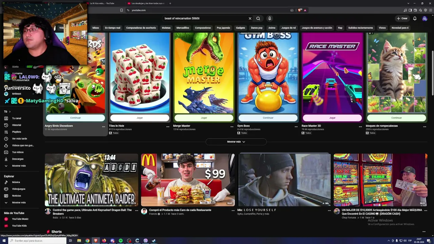Screen dimensions: 434x244
Task: Click the magnifier search button
Action: [258, 18]
